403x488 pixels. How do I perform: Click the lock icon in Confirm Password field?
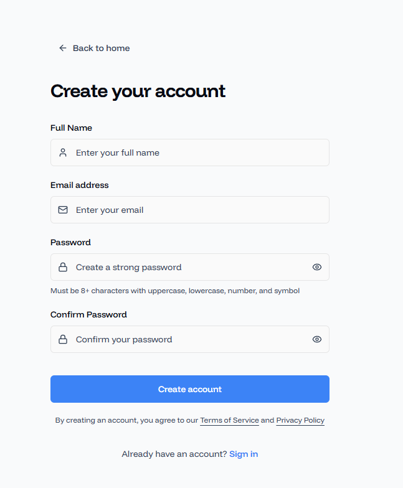63,339
